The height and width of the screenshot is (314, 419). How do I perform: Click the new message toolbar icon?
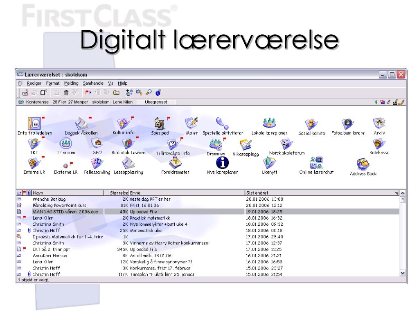pyautogui.click(x=25, y=93)
